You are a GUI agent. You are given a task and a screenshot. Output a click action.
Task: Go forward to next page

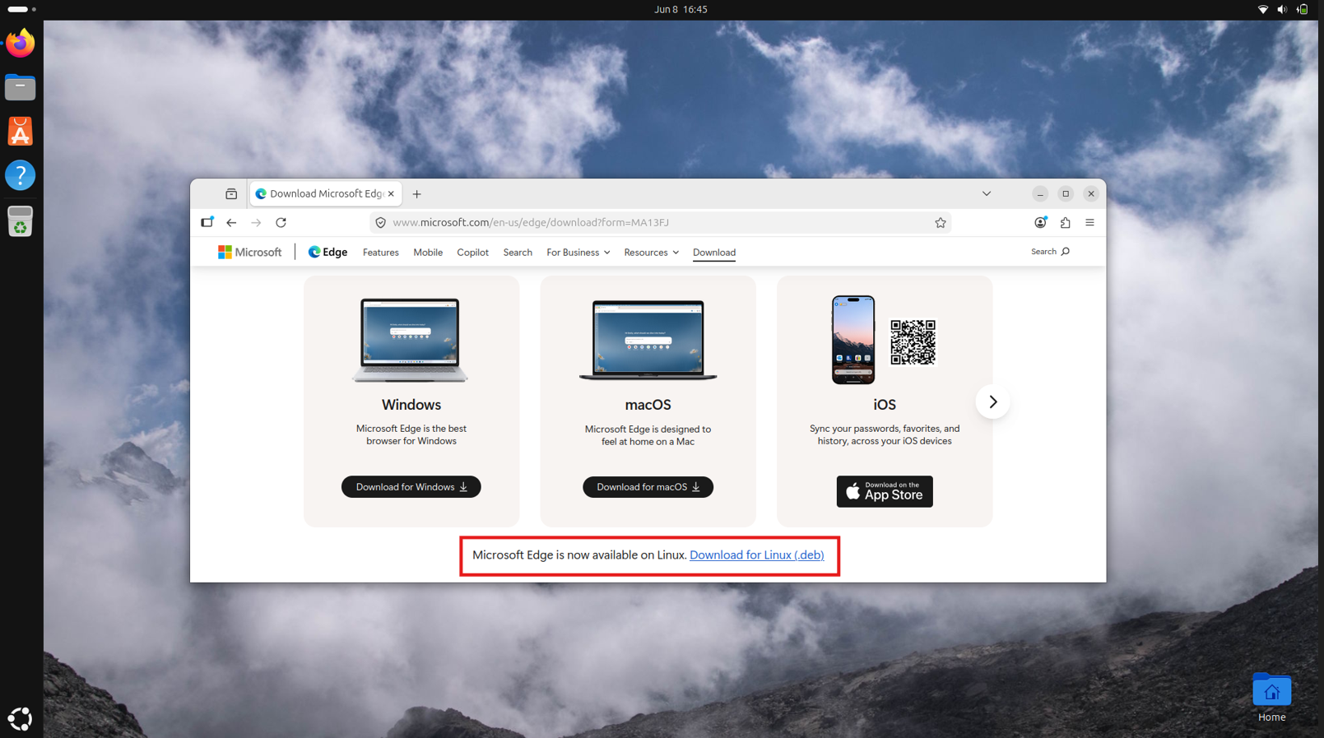click(256, 222)
